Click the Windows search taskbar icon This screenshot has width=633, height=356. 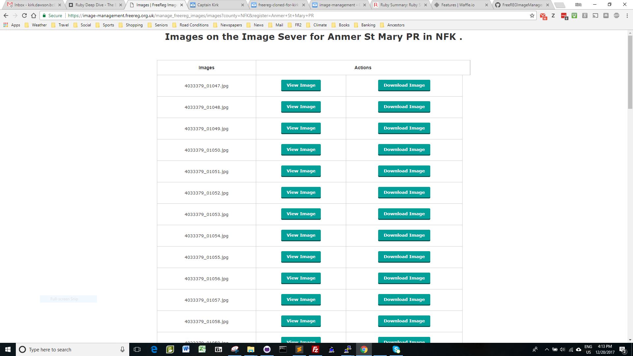[x=23, y=349]
